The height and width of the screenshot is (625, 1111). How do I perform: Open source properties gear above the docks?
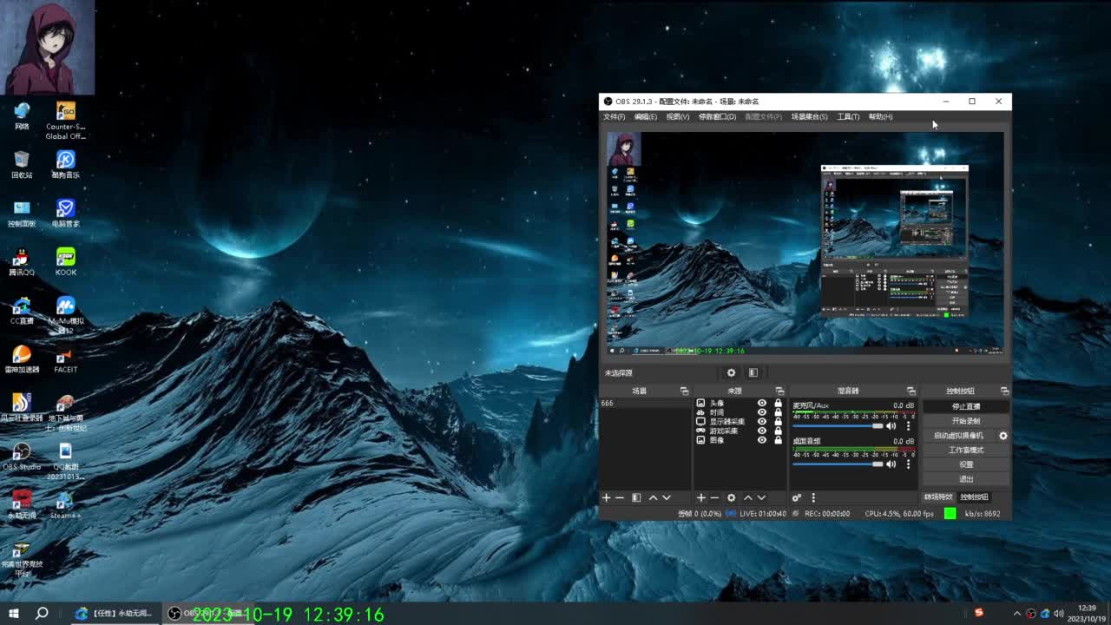click(x=731, y=372)
